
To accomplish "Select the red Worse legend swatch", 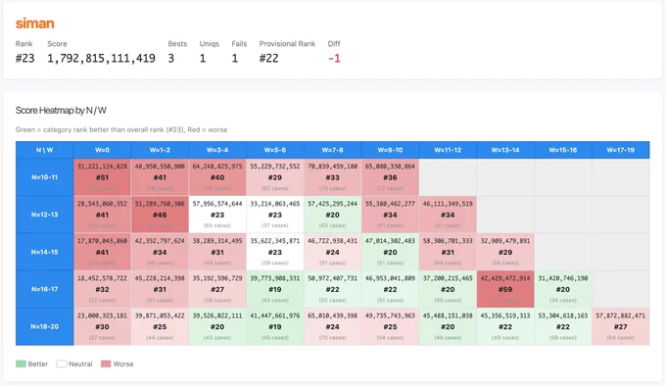I will point(106,363).
